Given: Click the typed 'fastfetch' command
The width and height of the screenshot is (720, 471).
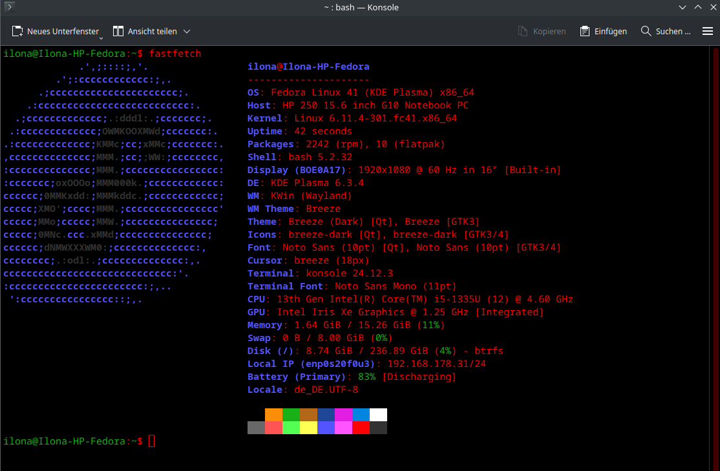Looking at the screenshot, I should [175, 54].
